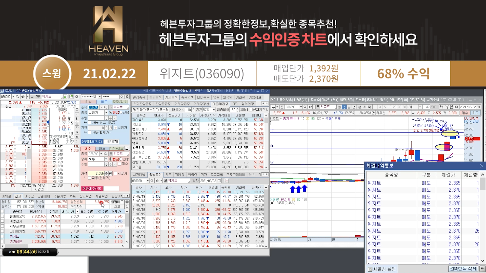Click the magnifier in the daily price section
Image resolution: width=486 pixels, height=273 pixels.
click(152, 181)
